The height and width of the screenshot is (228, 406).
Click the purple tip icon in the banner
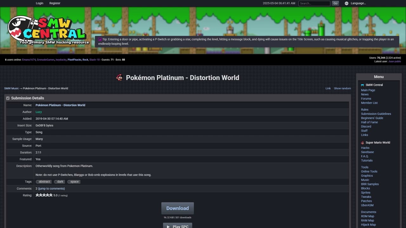[100, 39]
